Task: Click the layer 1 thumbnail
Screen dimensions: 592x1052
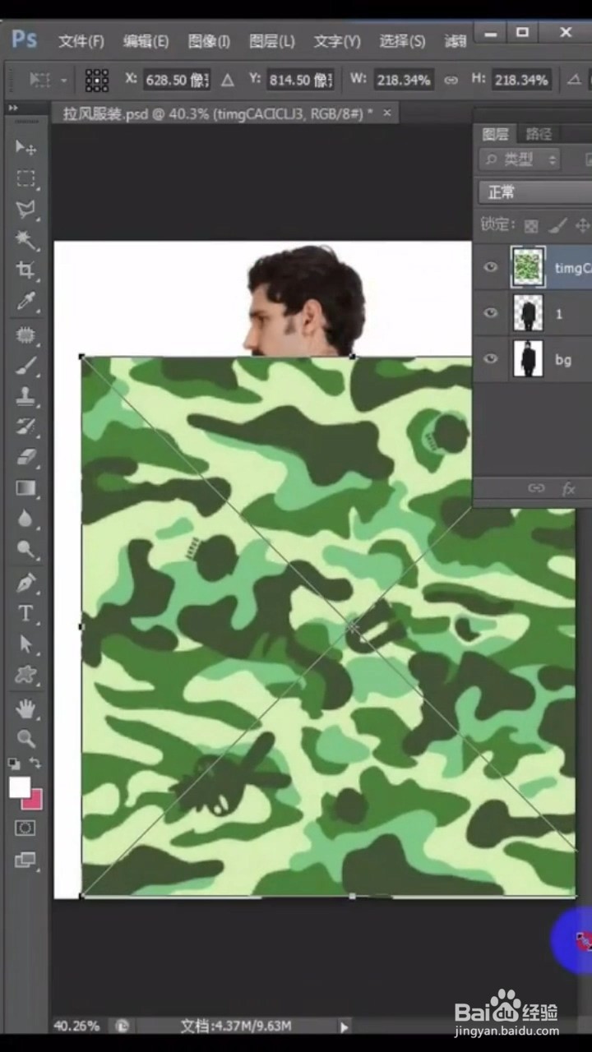Action: (x=527, y=313)
